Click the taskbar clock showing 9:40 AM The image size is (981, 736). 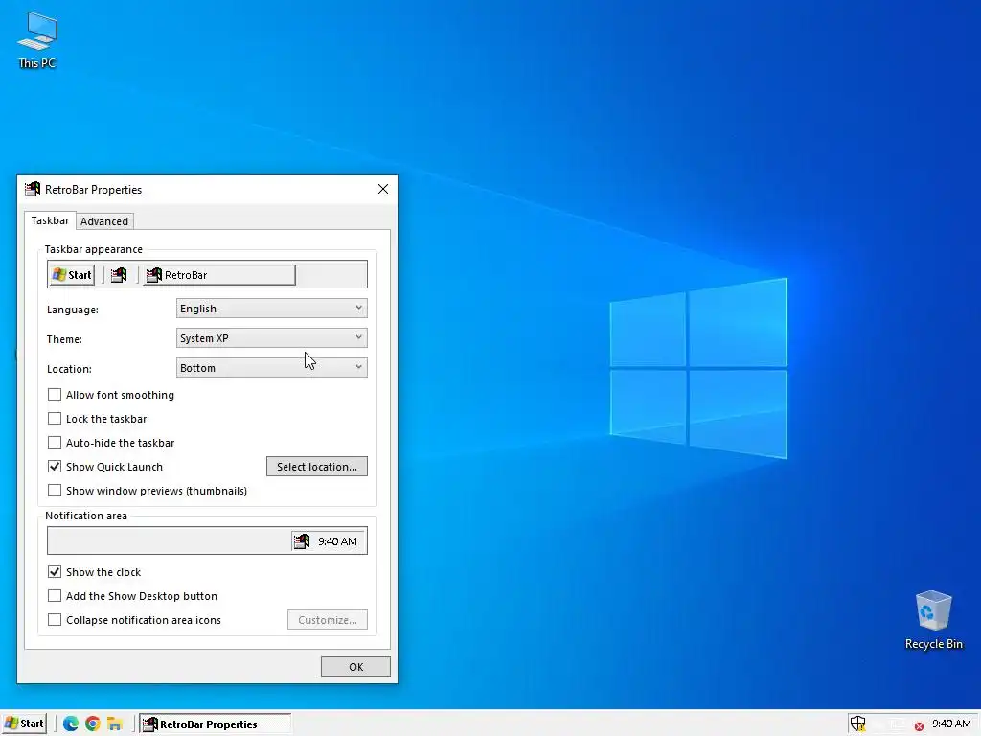(951, 724)
